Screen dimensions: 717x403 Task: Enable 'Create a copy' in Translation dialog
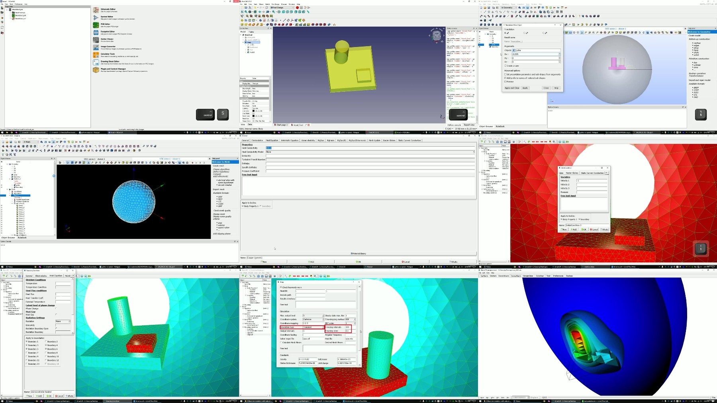pos(505,66)
